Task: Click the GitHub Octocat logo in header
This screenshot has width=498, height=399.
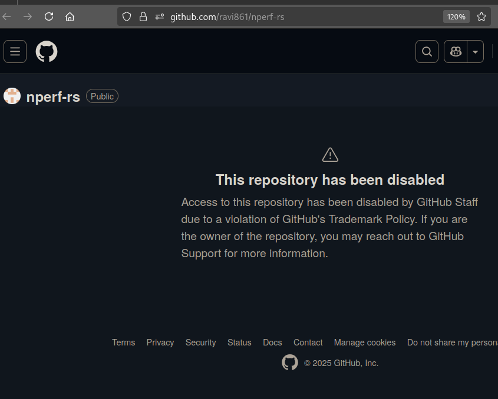Action: pyautogui.click(x=47, y=52)
